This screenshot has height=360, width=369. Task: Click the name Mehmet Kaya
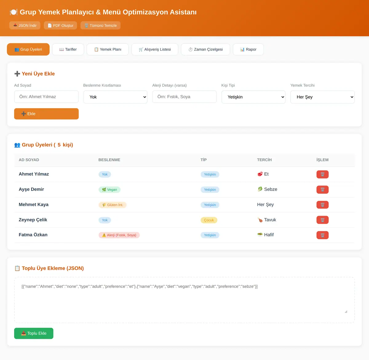pos(34,204)
